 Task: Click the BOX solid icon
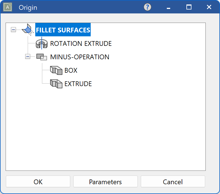click(56, 70)
